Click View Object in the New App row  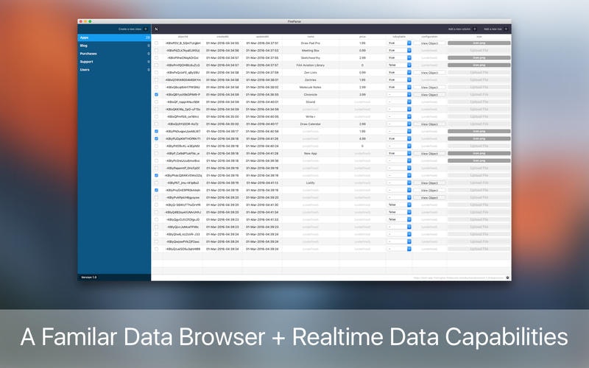click(429, 153)
